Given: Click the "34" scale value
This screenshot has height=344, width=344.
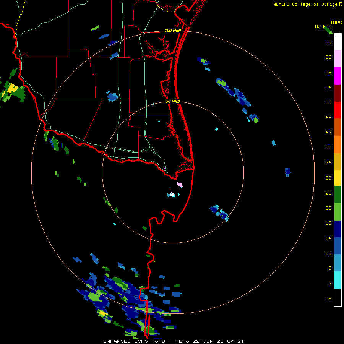Looking at the screenshot, I should pos(328,163).
